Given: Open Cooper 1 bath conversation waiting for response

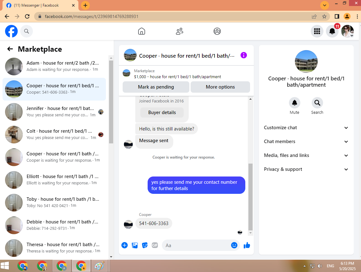Looking at the screenshot, I should [54, 157].
